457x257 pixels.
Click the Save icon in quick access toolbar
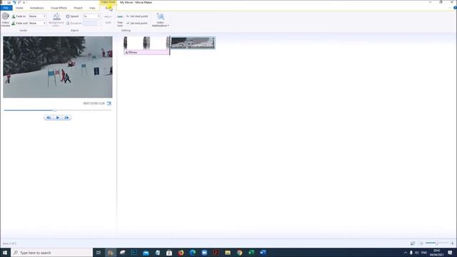9,2
